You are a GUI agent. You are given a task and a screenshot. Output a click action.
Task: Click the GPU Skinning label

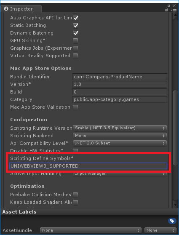(x=28, y=40)
